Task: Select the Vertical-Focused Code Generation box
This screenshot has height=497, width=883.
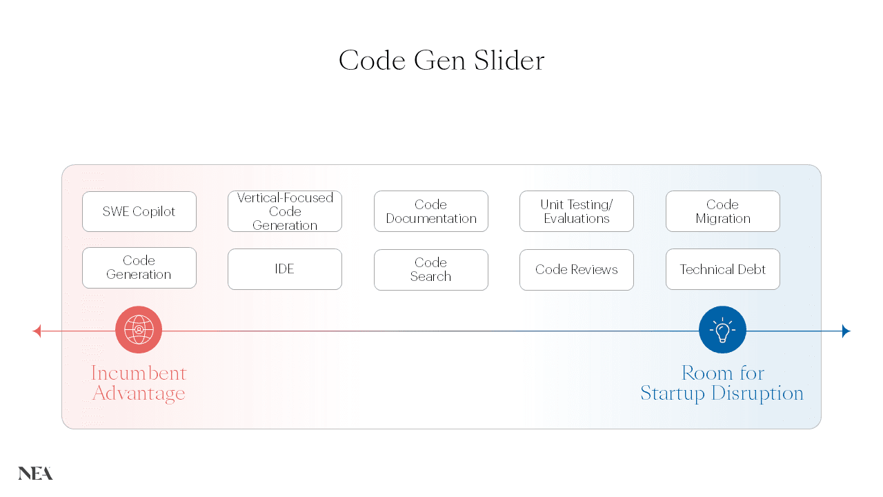Action: 285,211
